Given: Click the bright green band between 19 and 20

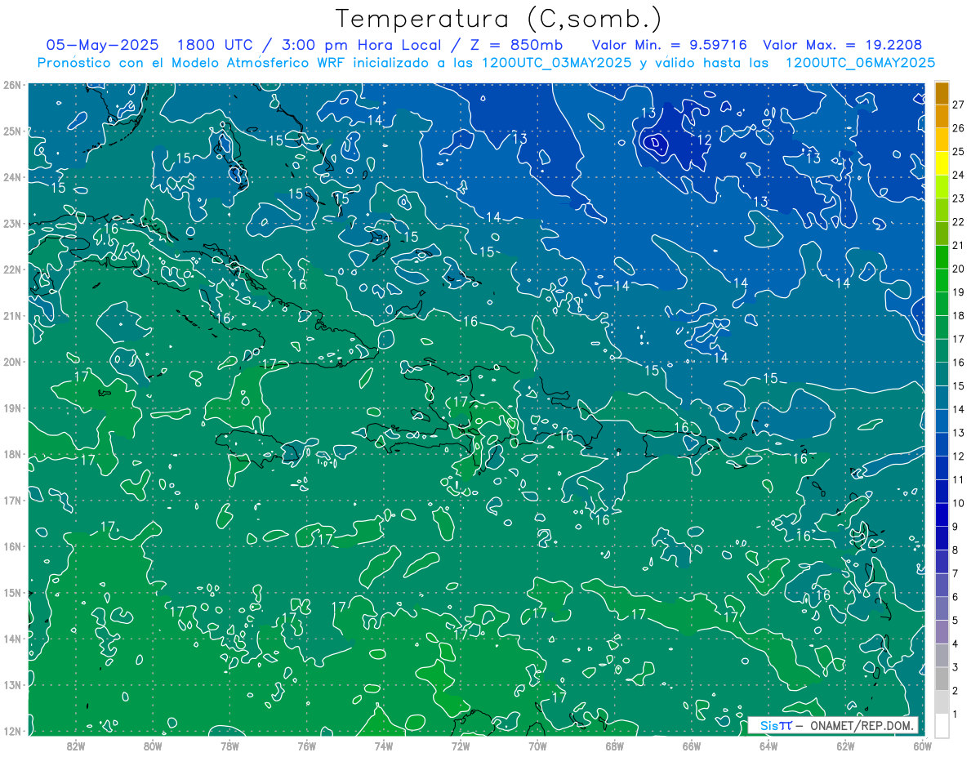Looking at the screenshot, I should tap(942, 280).
